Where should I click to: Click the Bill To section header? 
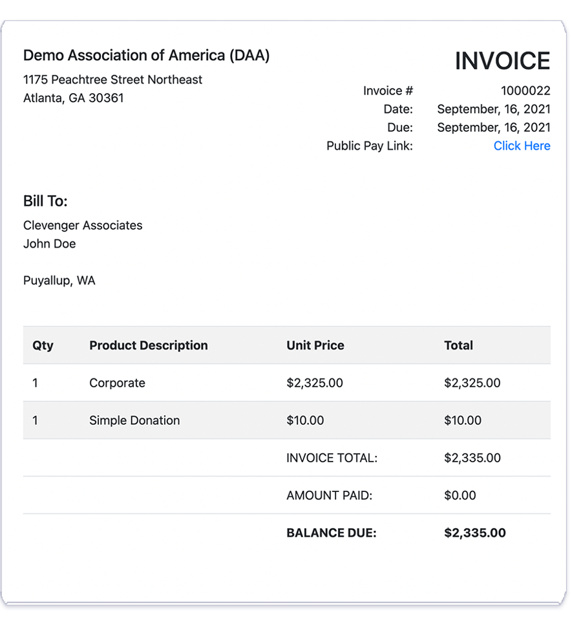(x=41, y=201)
